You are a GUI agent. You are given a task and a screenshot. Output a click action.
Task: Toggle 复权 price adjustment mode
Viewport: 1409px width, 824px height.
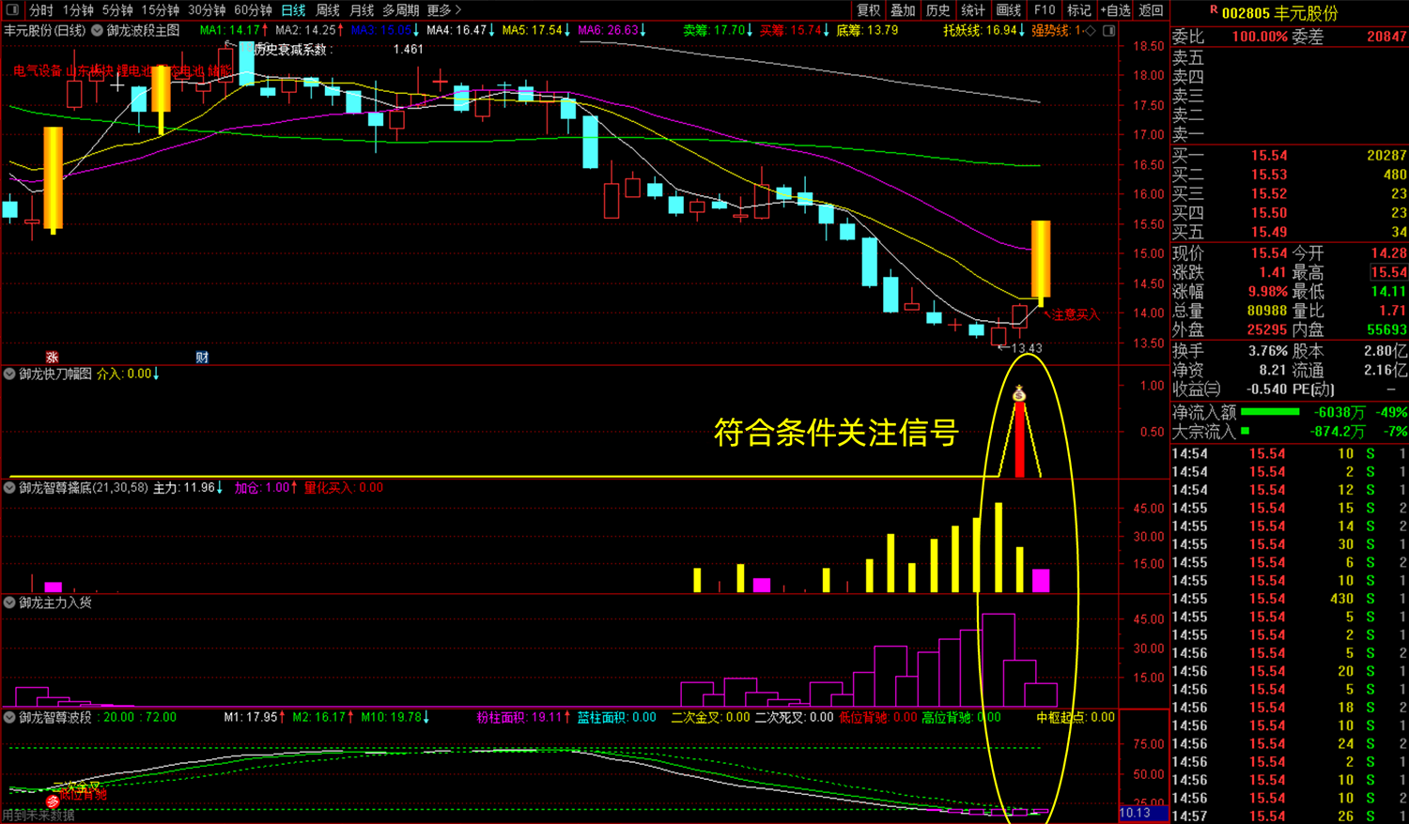(x=866, y=10)
